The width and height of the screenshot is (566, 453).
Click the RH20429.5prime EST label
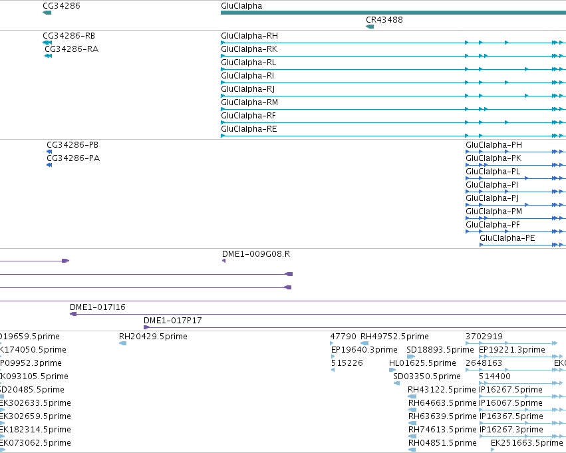153,337
